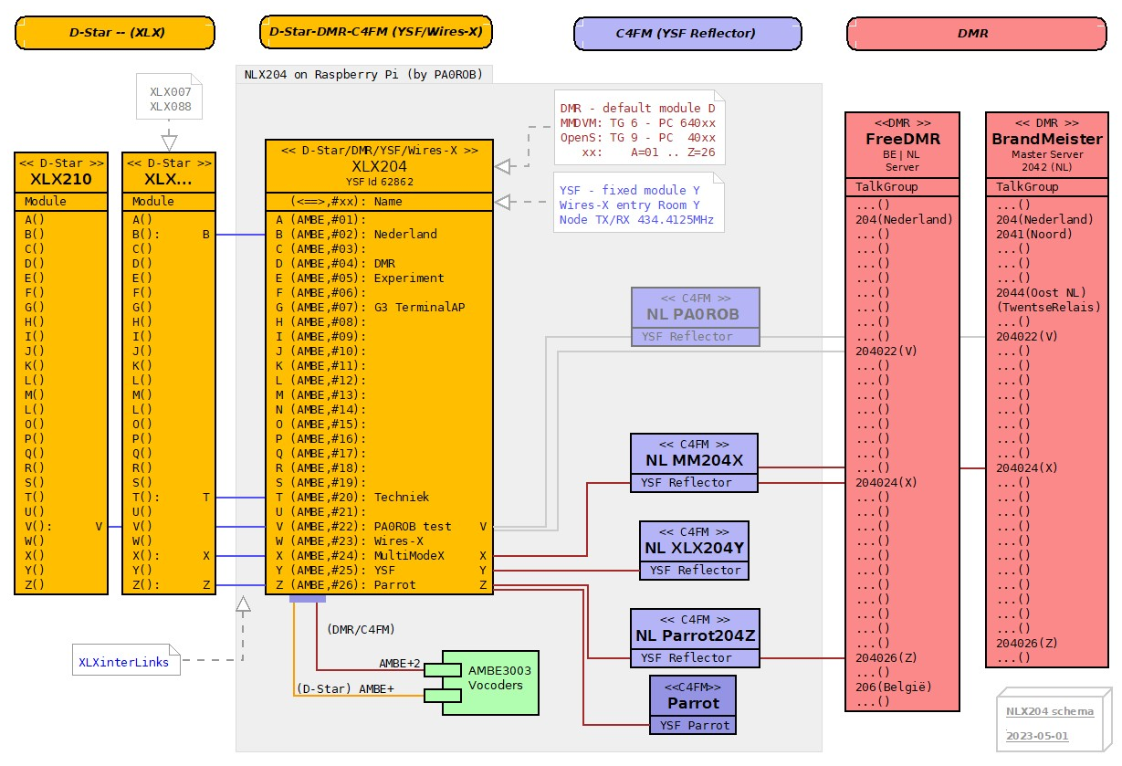The image size is (1122, 766).
Task: Click "204(Nederland)" in the FreeDMR list
Action: (x=904, y=219)
